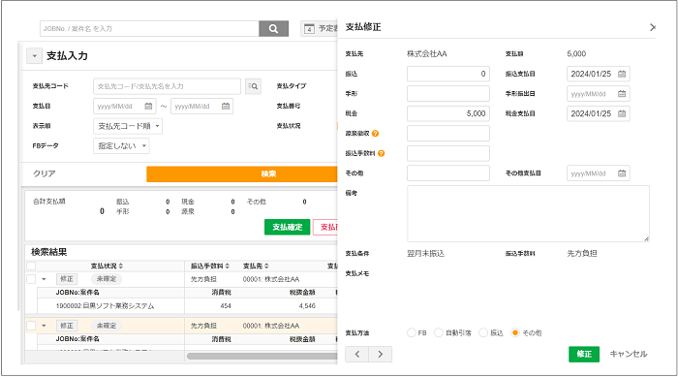The image size is (678, 377).
Task: Focus the 源泉徴収 amount field
Action: (x=447, y=134)
